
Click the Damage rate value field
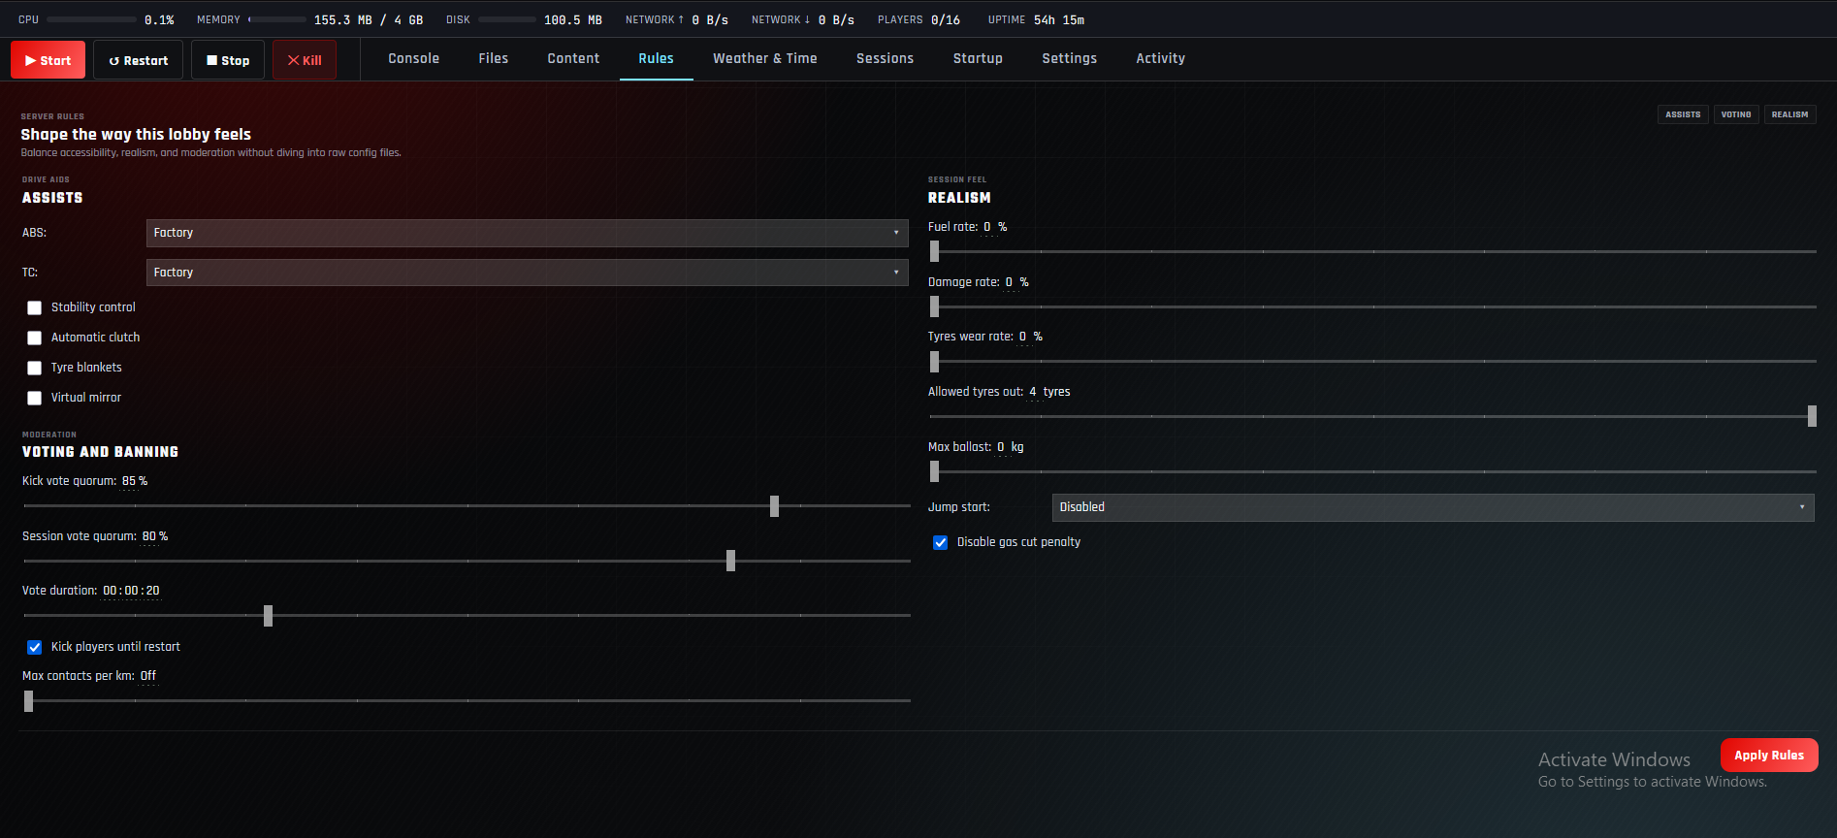tap(1010, 283)
